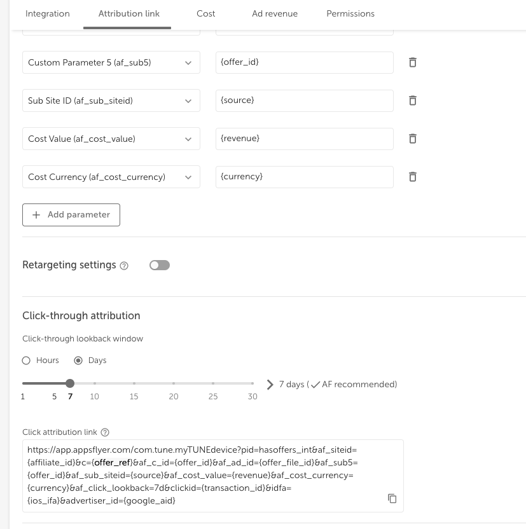Show help tooltip for Click attribution link
The image size is (526, 529).
coord(105,432)
